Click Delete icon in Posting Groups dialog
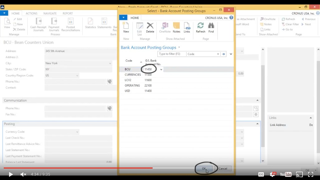 pyautogui.click(x=150, y=27)
